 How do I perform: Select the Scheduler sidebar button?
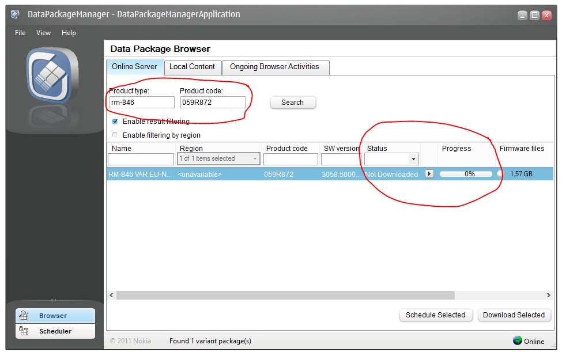[55, 331]
